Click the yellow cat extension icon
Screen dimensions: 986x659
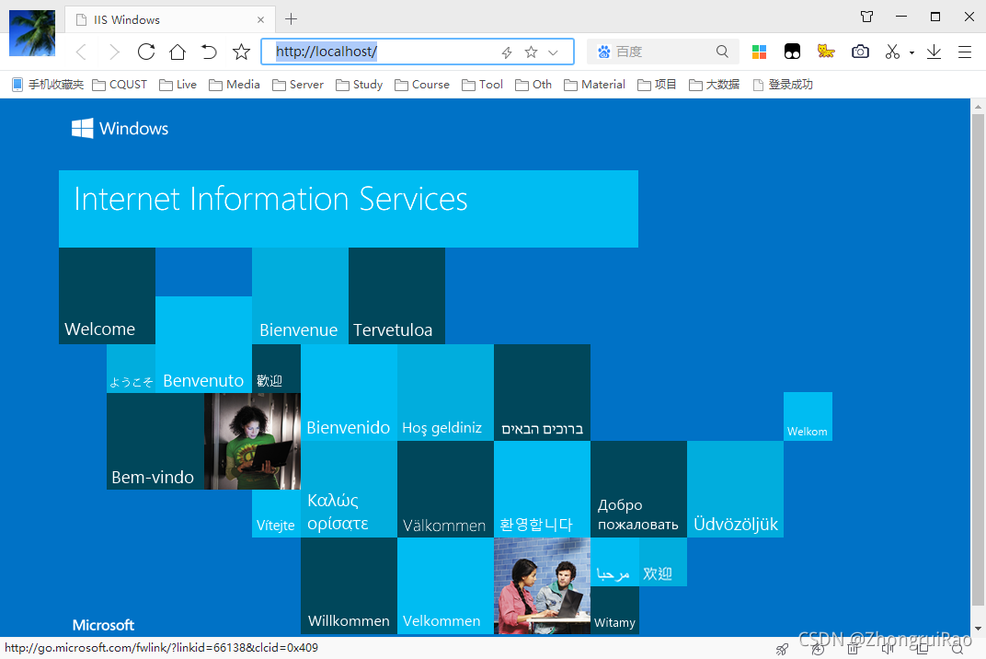tap(826, 51)
